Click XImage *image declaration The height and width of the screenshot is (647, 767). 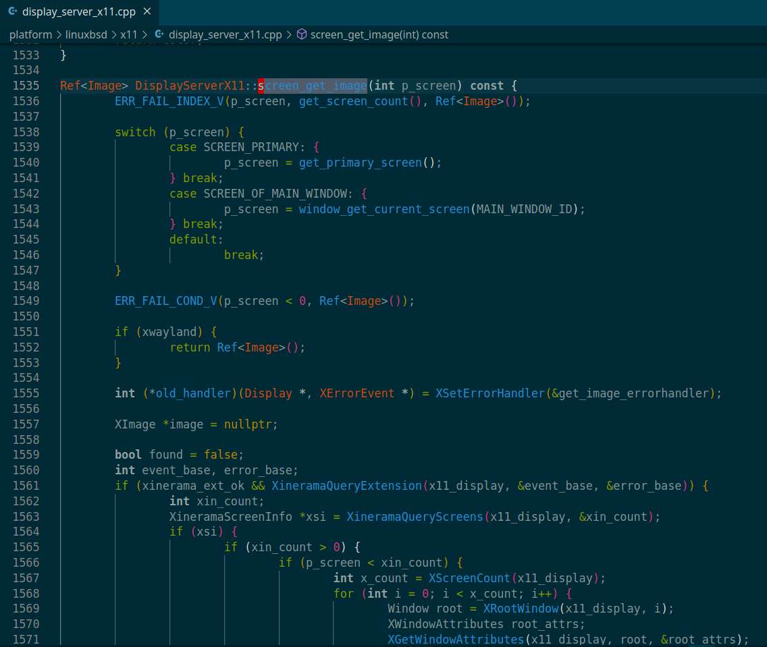point(159,424)
